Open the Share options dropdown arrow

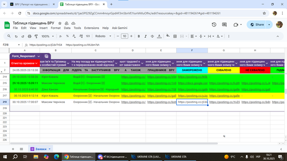coord(269,25)
